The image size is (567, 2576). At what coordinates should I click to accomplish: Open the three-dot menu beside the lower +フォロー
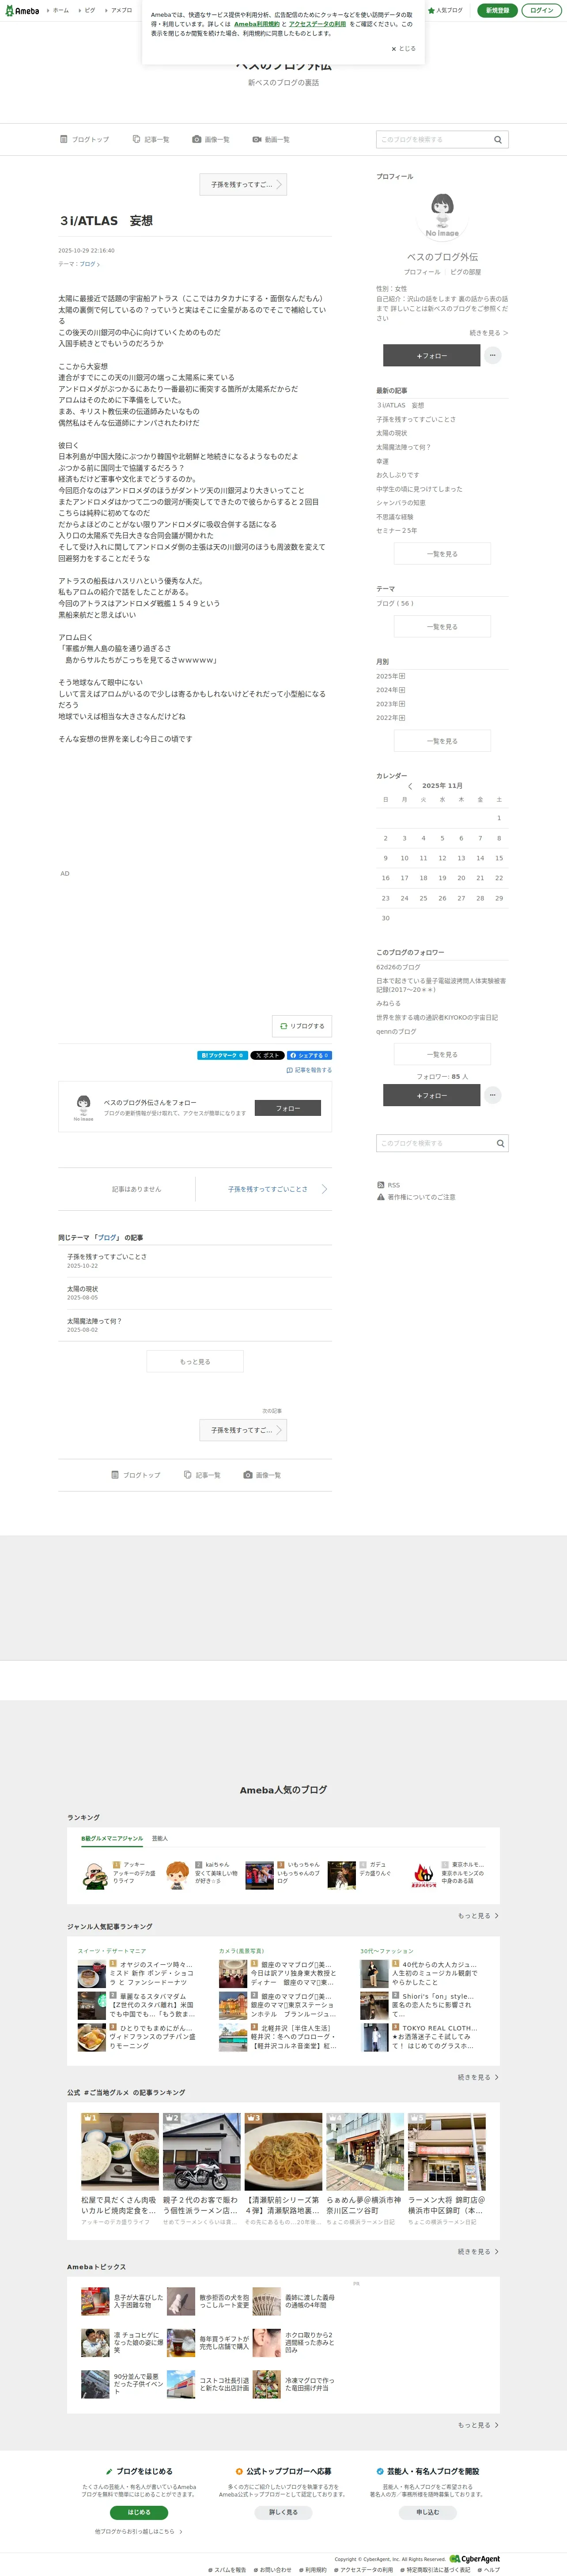(493, 1095)
